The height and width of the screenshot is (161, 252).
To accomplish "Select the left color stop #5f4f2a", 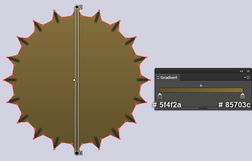I will [x=160, y=96].
